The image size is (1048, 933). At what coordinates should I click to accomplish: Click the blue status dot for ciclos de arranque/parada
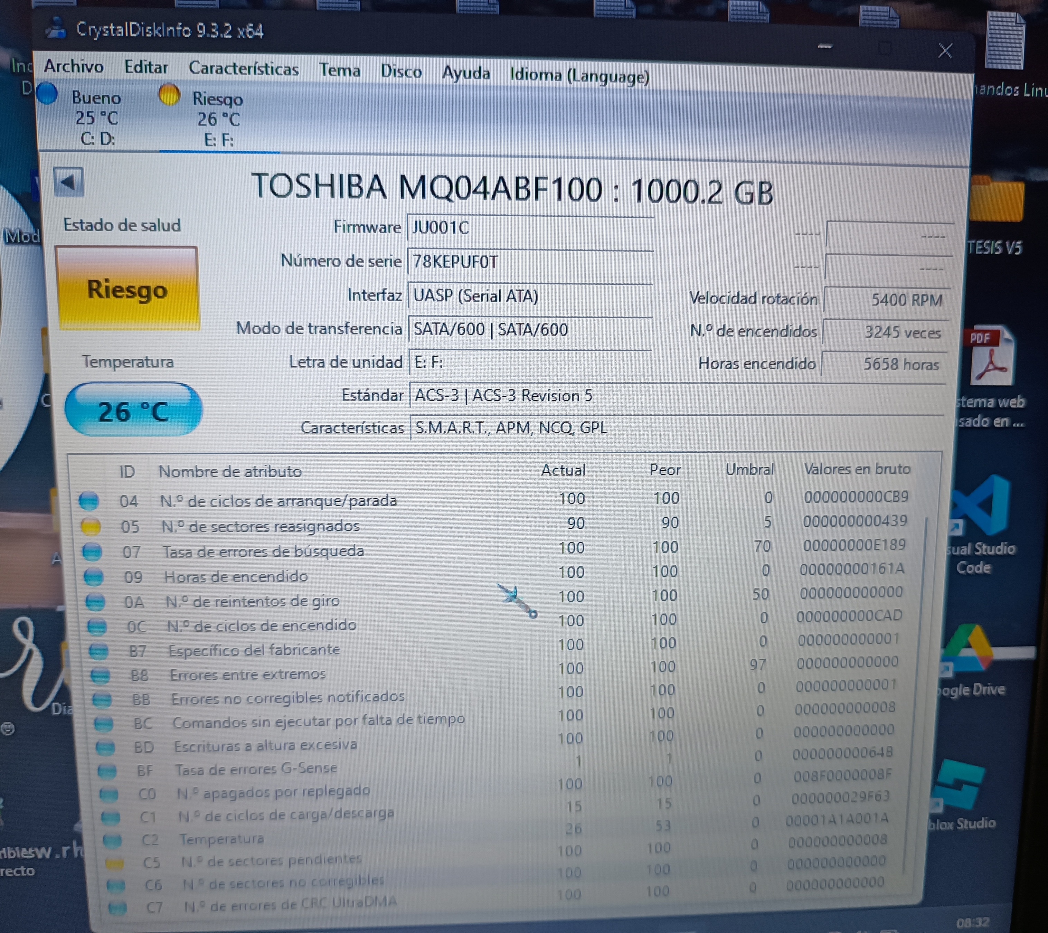[89, 500]
